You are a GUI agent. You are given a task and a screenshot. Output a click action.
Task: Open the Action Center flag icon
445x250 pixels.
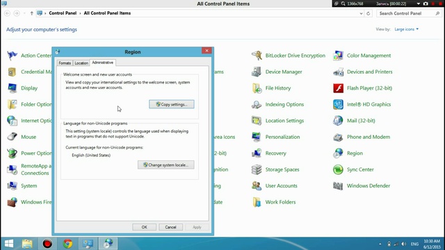13,56
